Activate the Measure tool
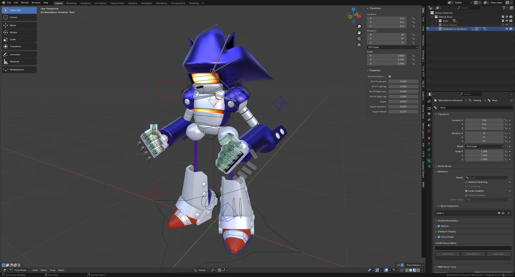The width and height of the screenshot is (515, 277). click(19, 62)
